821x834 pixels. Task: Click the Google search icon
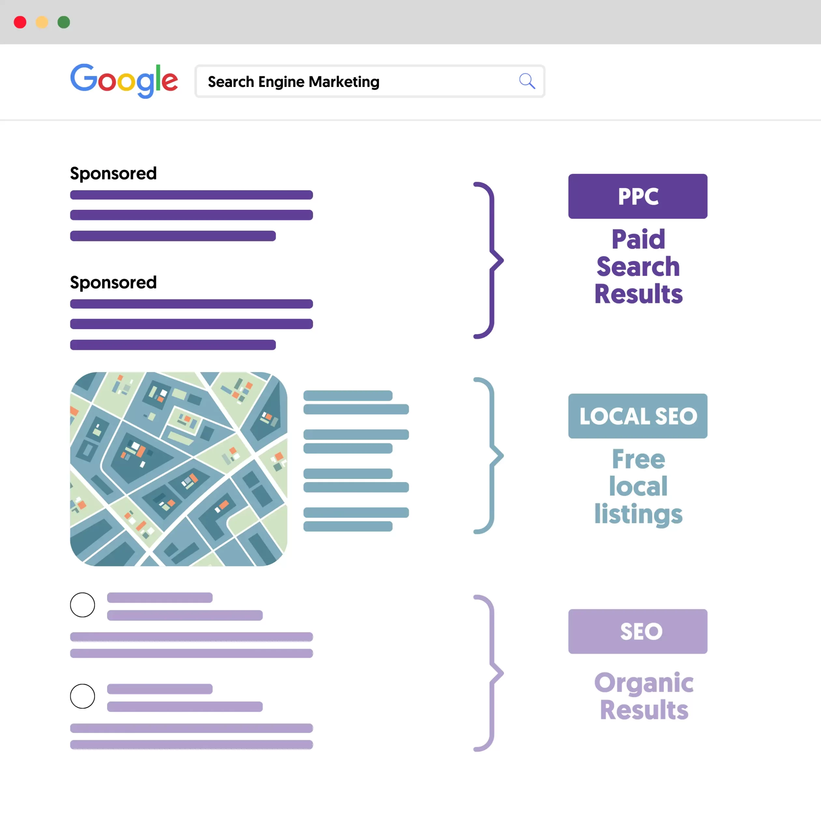point(526,81)
